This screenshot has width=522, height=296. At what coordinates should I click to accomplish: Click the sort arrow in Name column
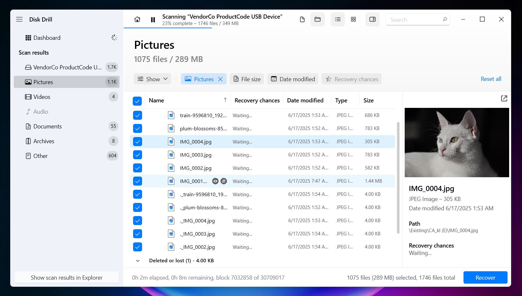(x=225, y=100)
